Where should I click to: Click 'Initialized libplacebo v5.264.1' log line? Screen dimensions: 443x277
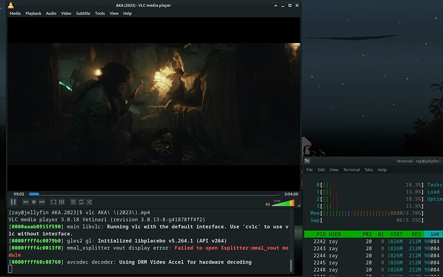pyautogui.click(x=162, y=241)
